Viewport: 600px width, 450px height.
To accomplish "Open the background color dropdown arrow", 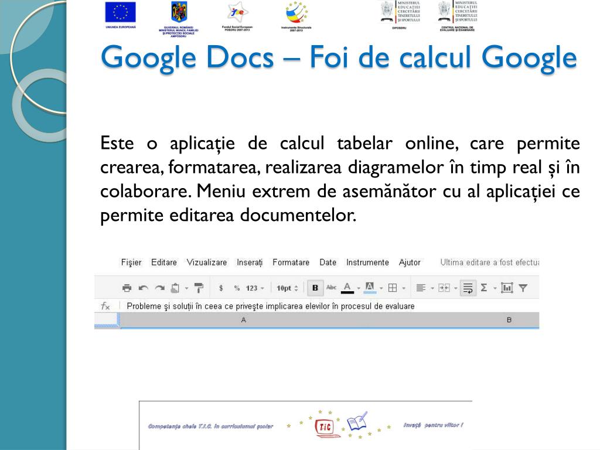I will coord(381,288).
